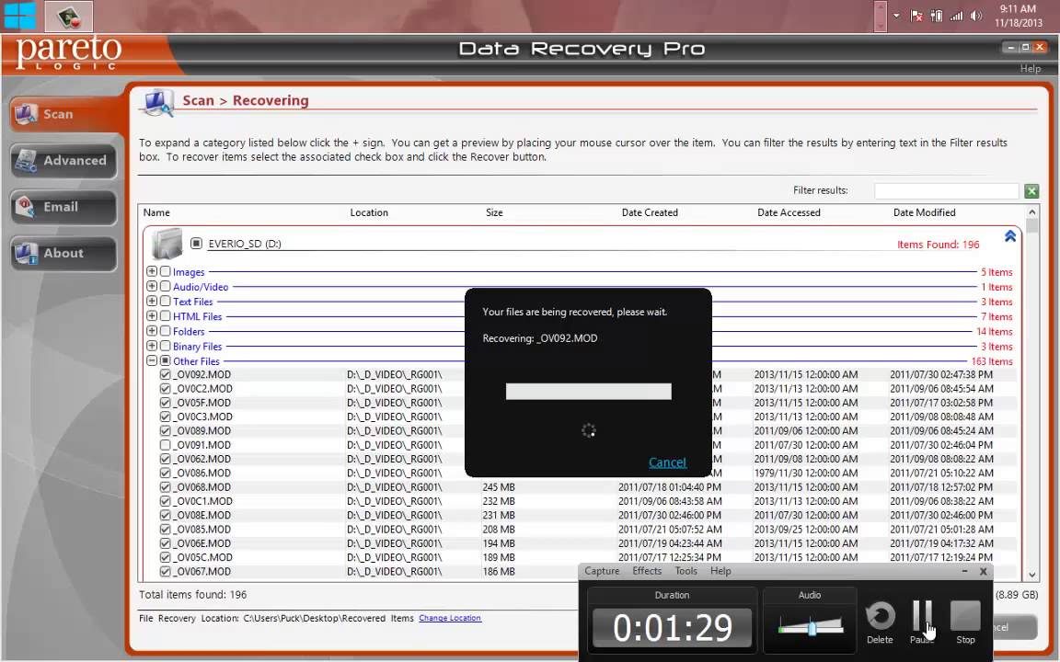Uncheck the _OV0C2.MOD file checkbox
The height and width of the screenshot is (662, 1060).
[x=166, y=389]
